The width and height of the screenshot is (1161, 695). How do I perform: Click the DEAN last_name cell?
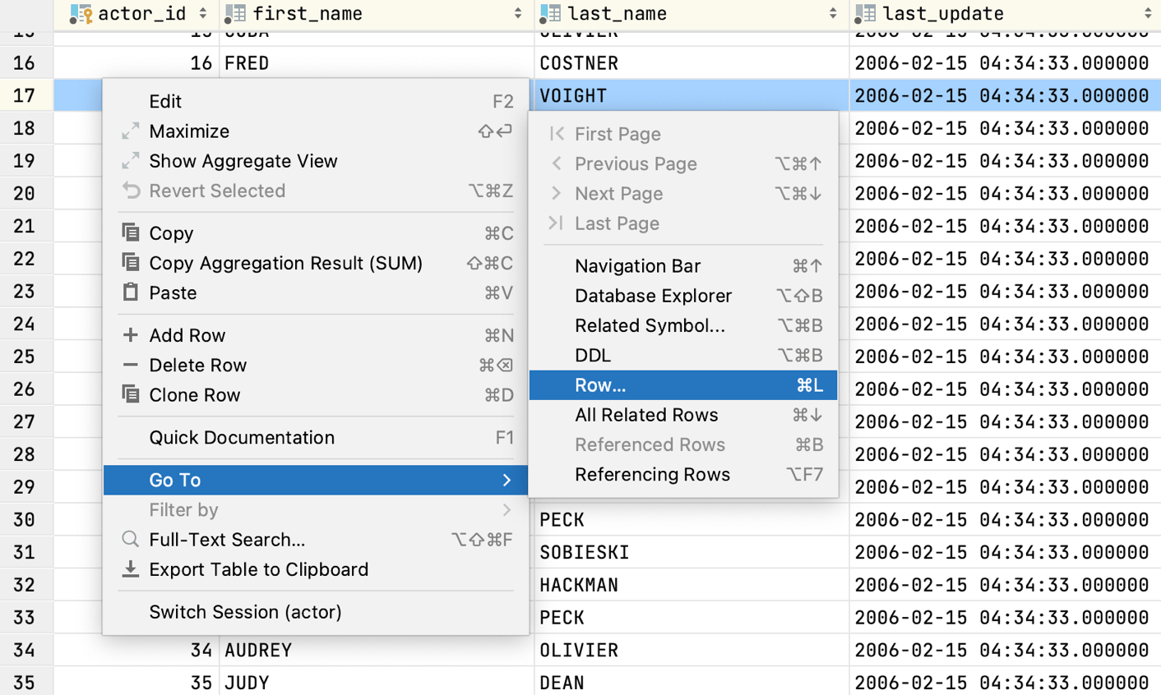[692, 682]
